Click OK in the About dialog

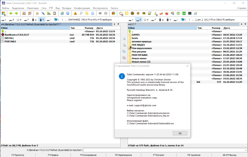pyautogui.click(x=180, y=133)
